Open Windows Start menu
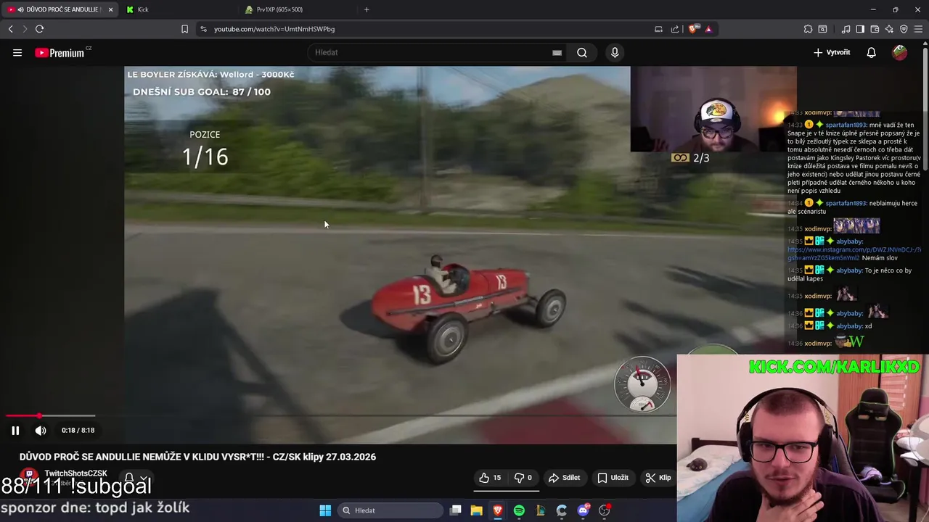The height and width of the screenshot is (522, 929). click(325, 510)
